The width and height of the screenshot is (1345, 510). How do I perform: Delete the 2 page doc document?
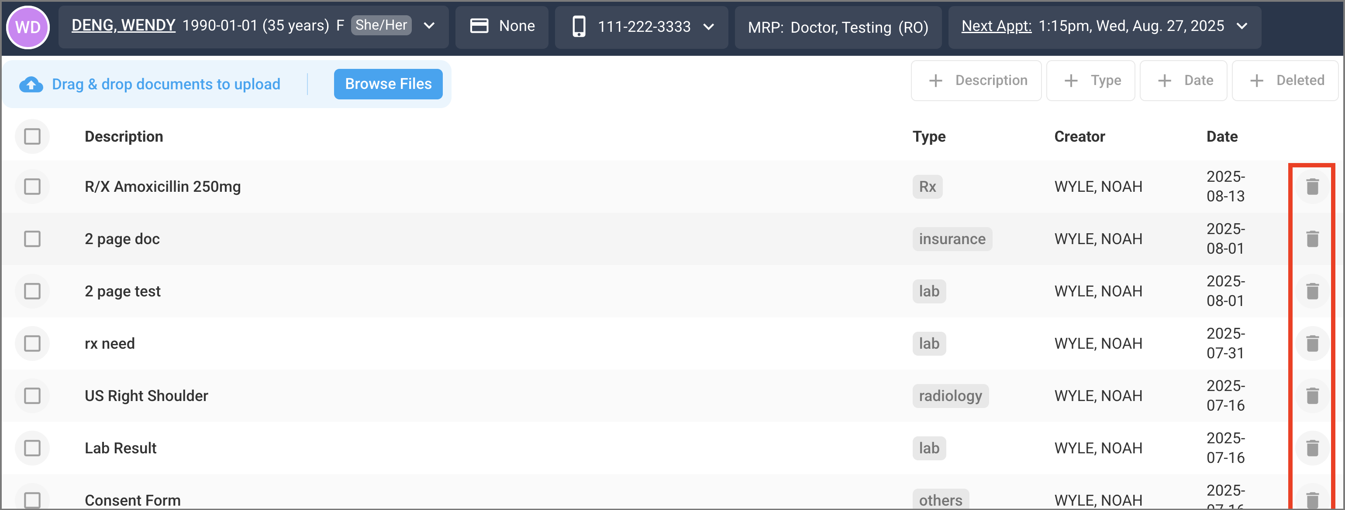(1312, 238)
